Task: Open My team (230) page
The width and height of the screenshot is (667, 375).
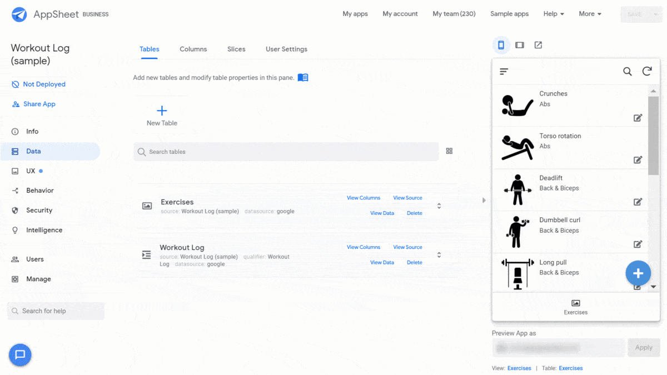Action: [x=454, y=14]
